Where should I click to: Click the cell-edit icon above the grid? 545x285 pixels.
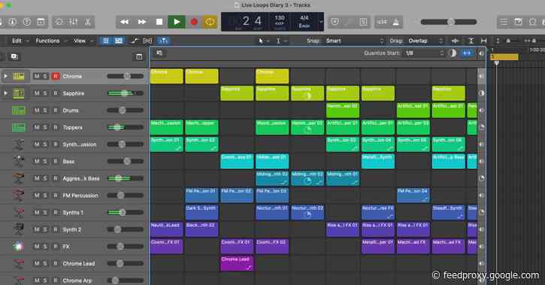tap(159, 53)
